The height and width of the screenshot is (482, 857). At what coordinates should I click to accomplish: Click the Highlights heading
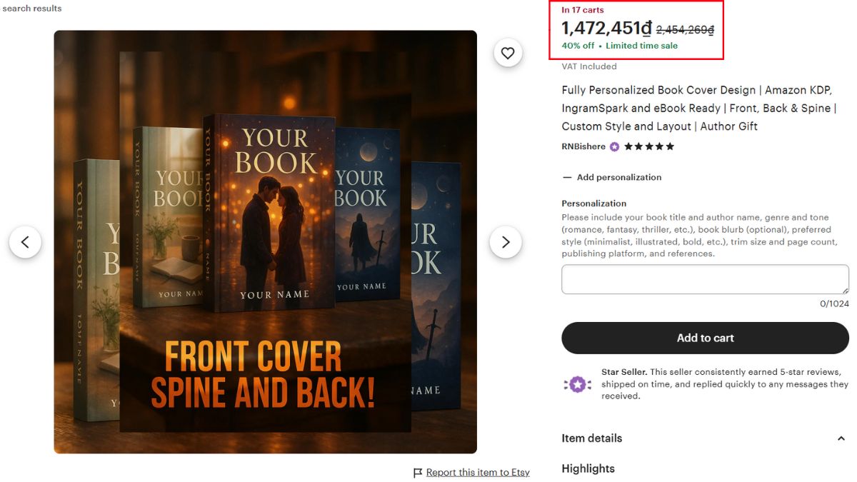pos(588,468)
